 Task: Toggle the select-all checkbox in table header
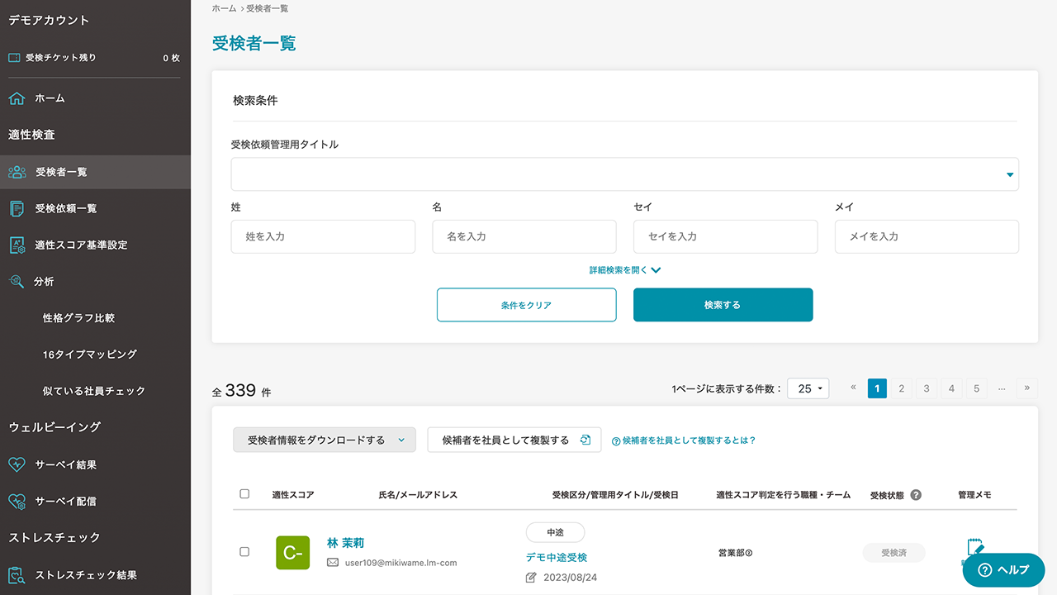pyautogui.click(x=244, y=494)
